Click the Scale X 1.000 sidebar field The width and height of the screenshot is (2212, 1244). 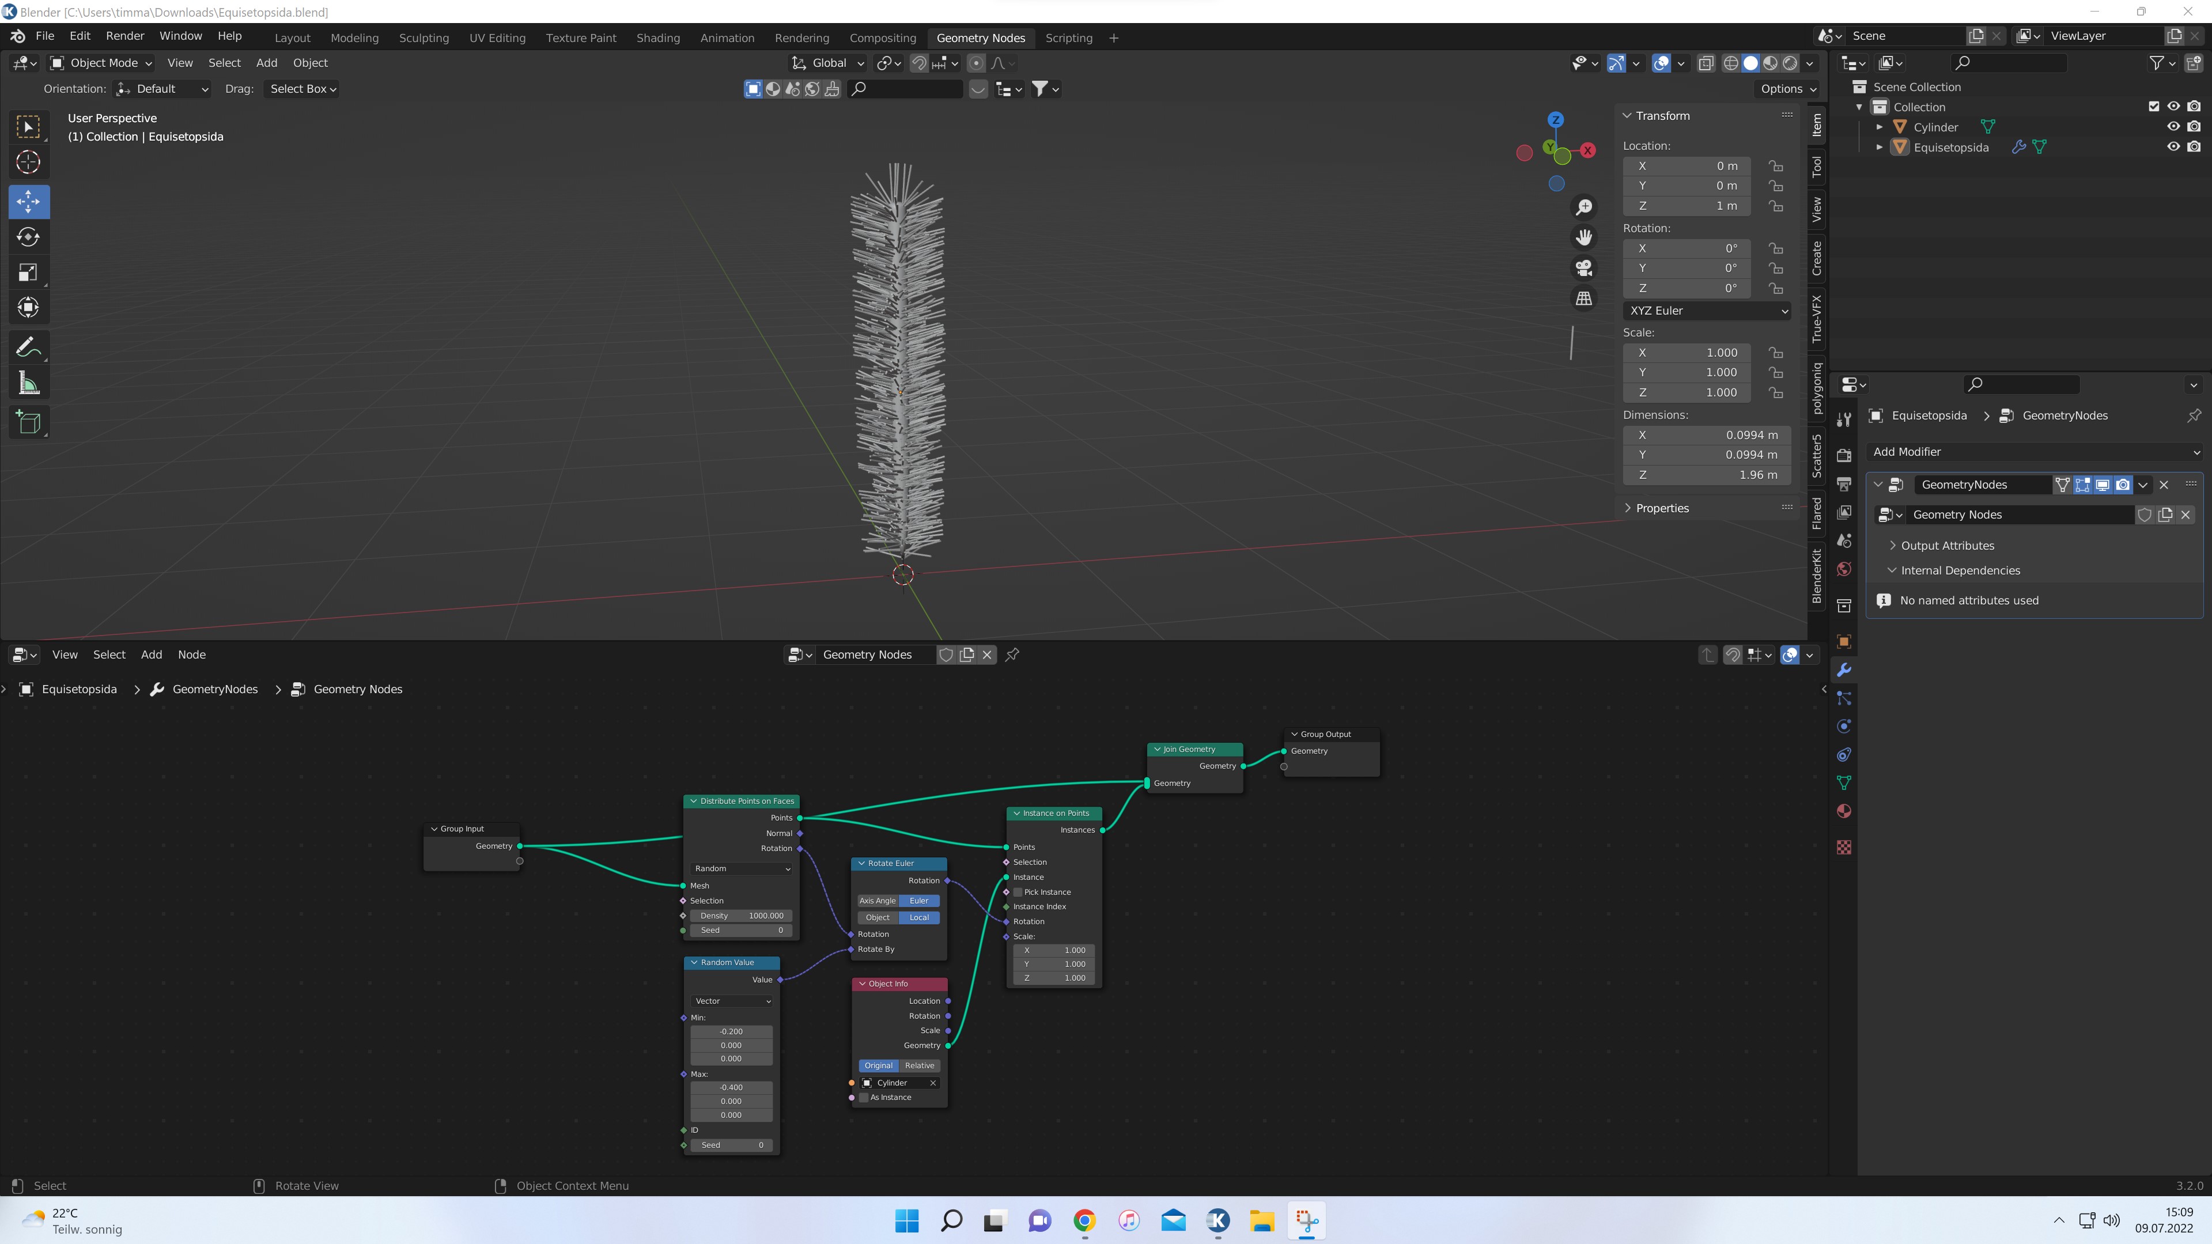[x=1687, y=353]
